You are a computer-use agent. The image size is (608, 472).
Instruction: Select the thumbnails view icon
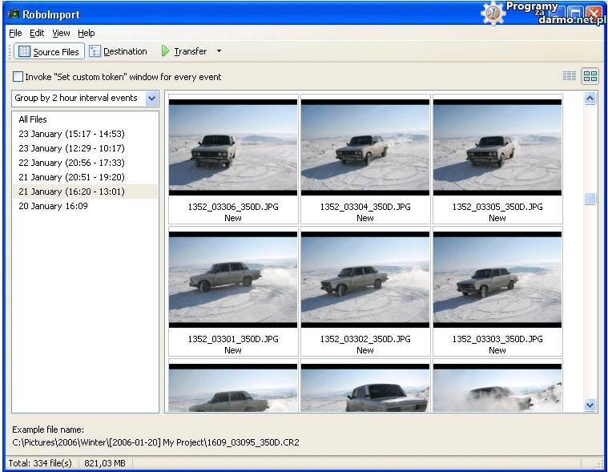click(590, 76)
